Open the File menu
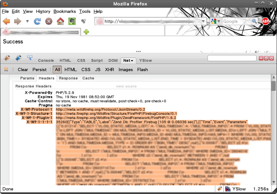This screenshot has height=194, width=277. pos(5,12)
